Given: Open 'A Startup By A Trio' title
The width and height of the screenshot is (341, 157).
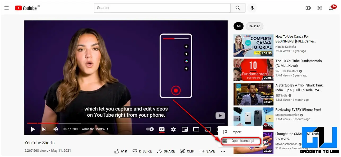Looking at the screenshot, I should coord(299,88).
